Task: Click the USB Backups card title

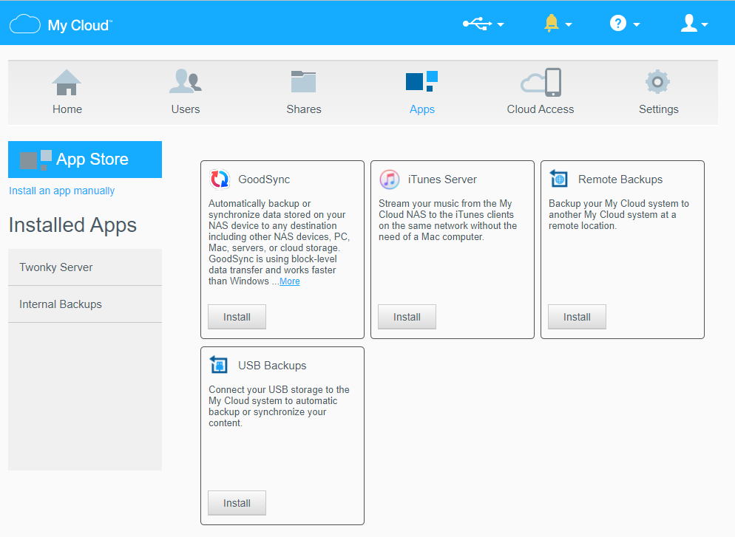Action: tap(272, 366)
